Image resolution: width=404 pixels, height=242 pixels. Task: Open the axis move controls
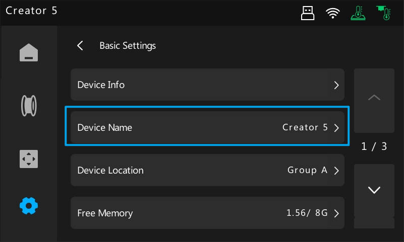coord(29,159)
